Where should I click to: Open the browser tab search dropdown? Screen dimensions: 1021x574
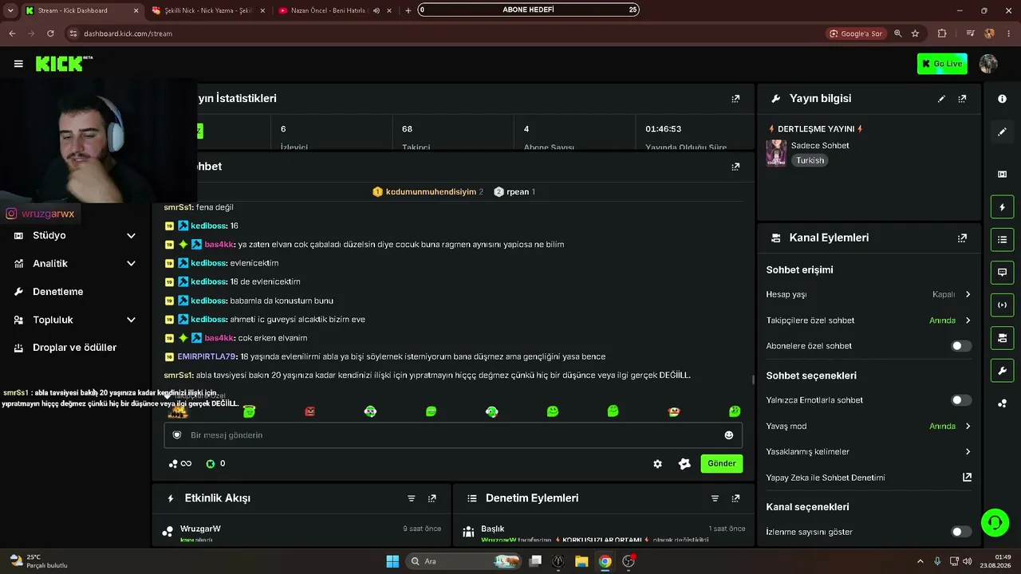coord(10,10)
